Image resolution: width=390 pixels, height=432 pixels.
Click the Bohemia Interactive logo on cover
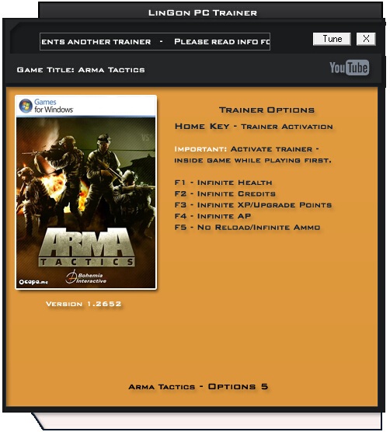click(x=86, y=277)
